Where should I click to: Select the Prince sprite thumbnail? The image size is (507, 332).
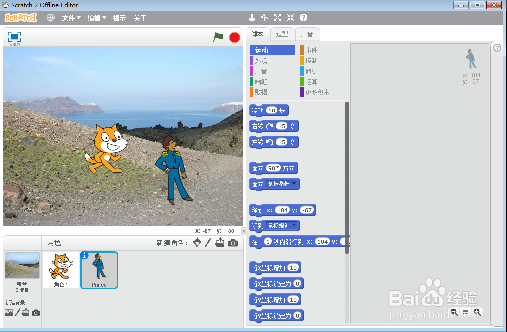(99, 269)
